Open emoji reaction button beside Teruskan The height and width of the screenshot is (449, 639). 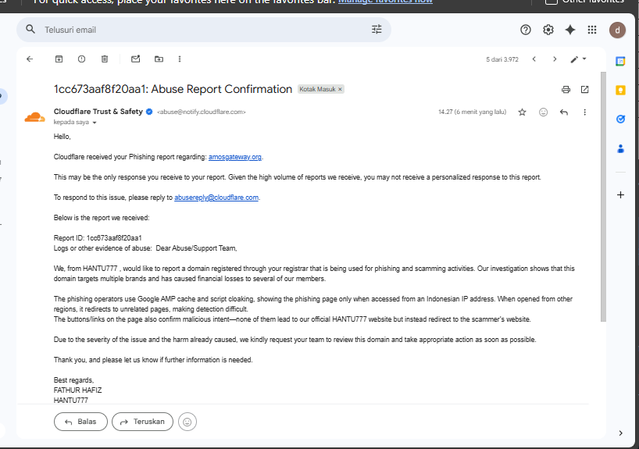187,422
